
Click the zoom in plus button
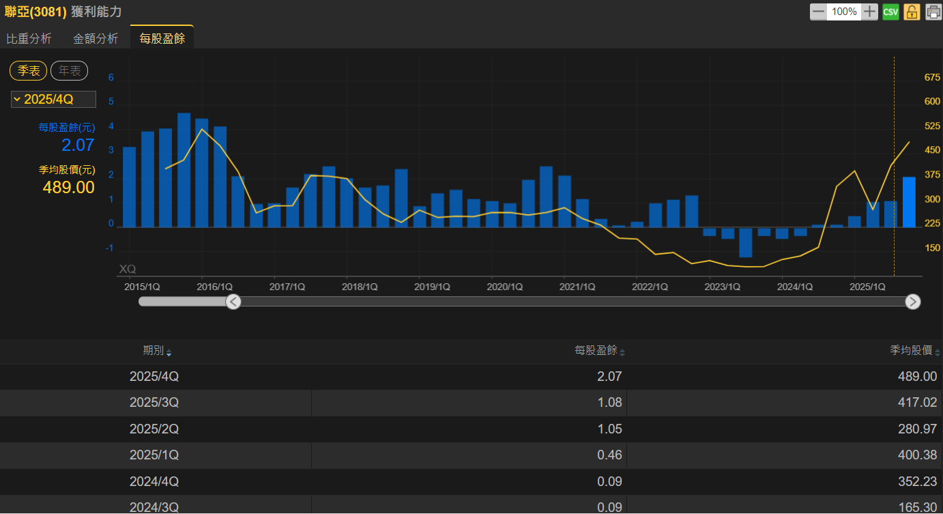pos(869,12)
